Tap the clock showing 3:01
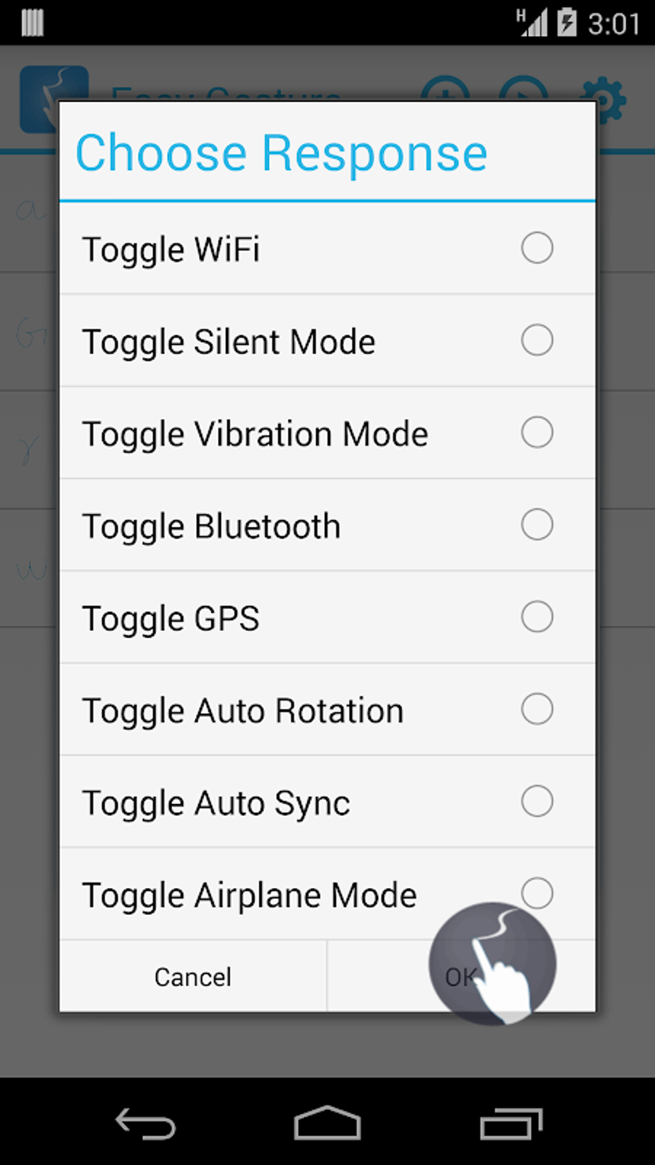 pyautogui.click(x=614, y=24)
